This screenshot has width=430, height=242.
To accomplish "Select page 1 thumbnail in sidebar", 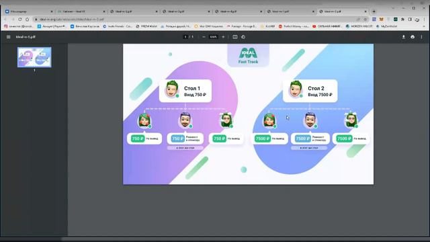I will click(x=34, y=57).
